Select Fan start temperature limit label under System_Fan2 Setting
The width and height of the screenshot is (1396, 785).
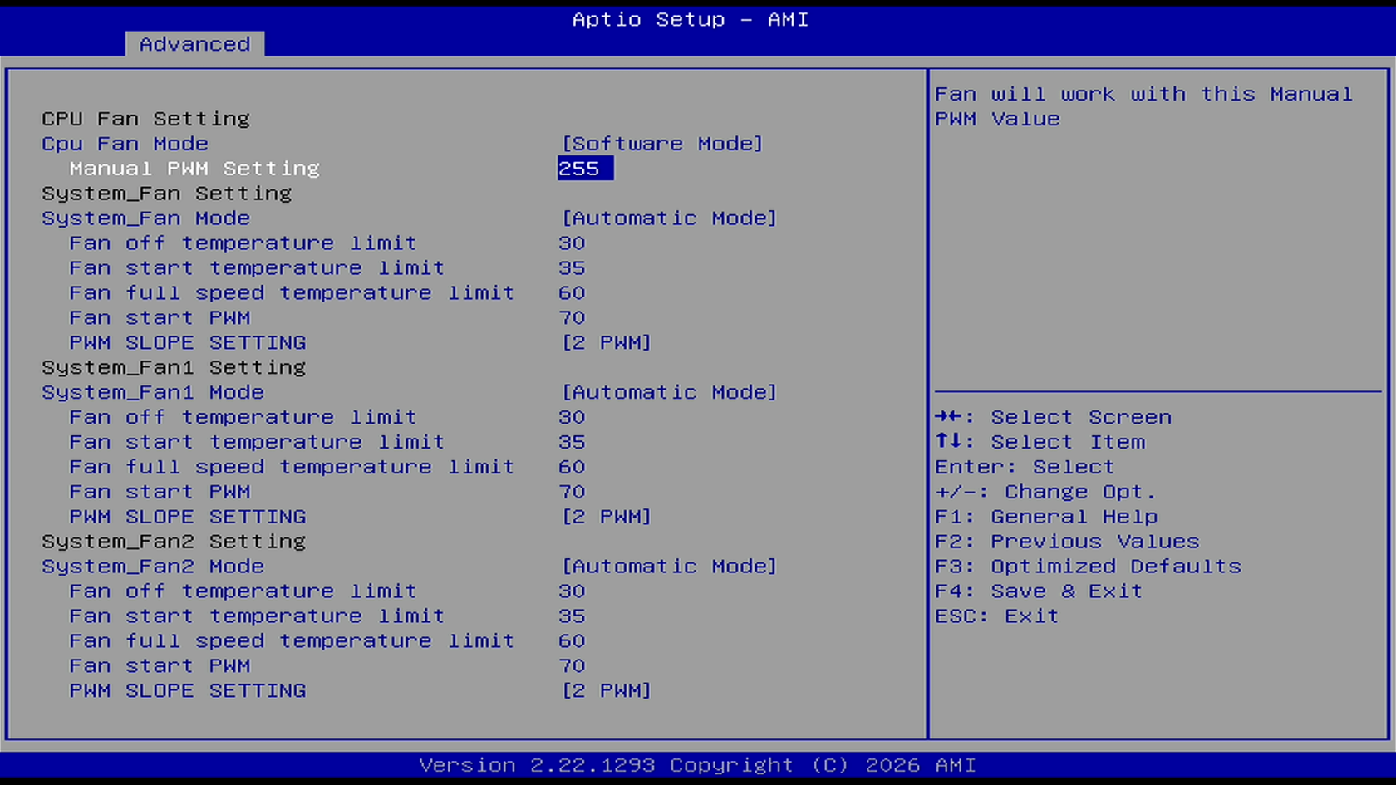click(x=257, y=616)
